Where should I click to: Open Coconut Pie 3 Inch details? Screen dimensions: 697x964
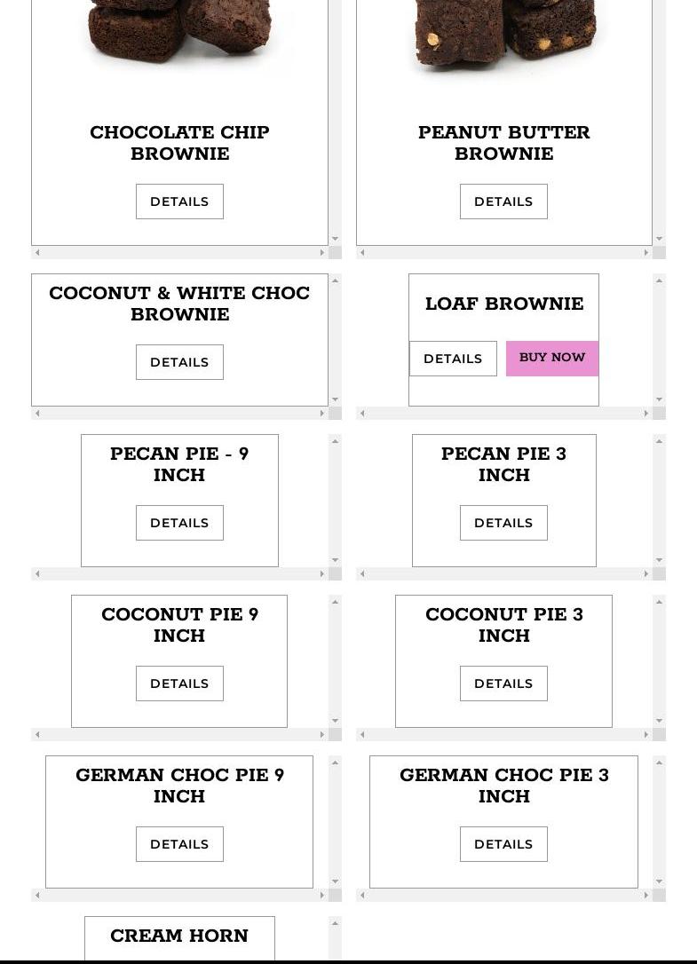(x=503, y=683)
